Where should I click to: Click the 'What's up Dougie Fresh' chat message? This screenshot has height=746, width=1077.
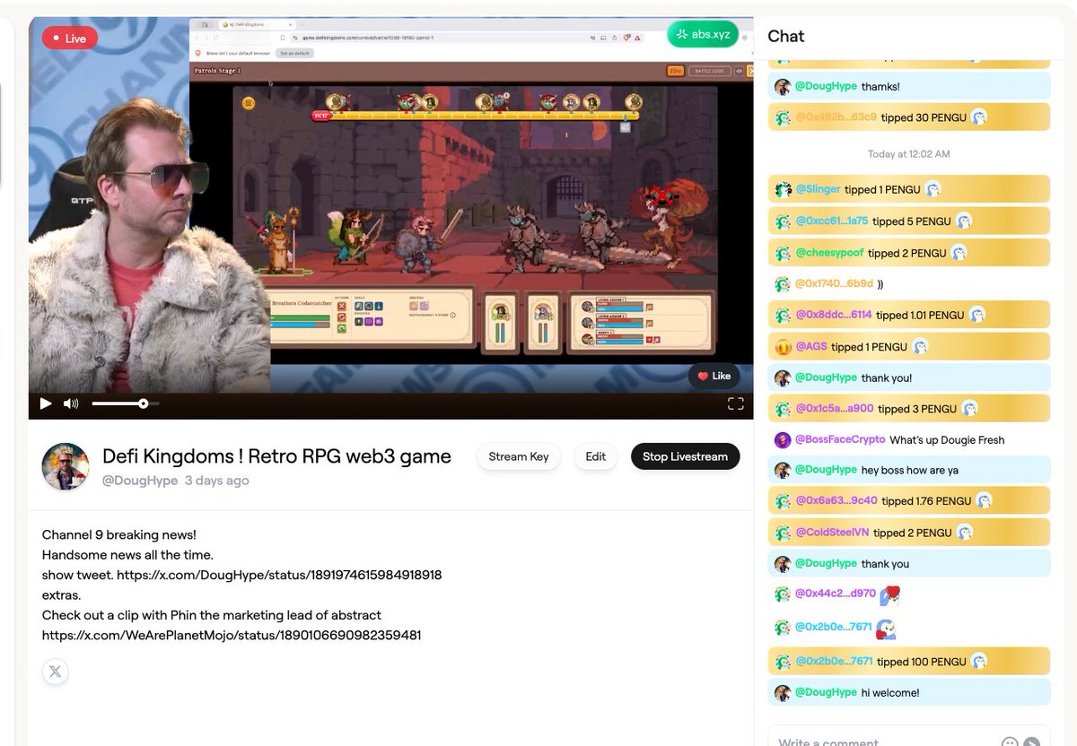(x=947, y=440)
